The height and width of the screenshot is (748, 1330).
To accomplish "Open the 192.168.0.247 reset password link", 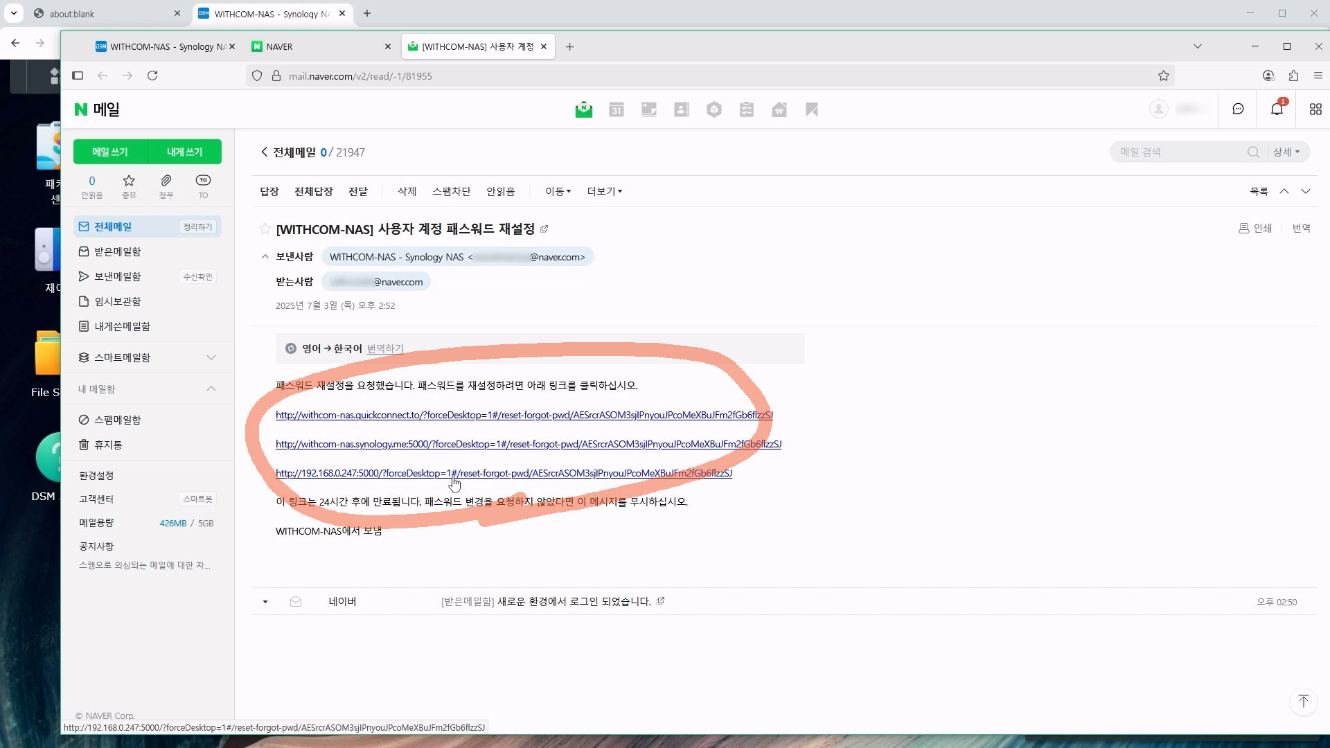I will point(504,473).
